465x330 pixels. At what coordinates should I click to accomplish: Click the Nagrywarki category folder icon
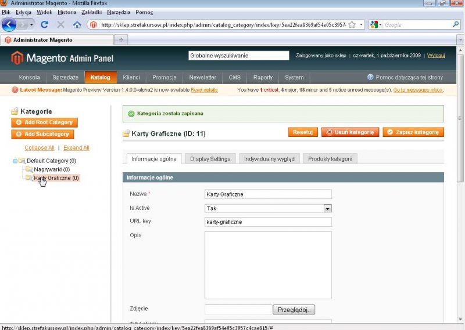(28, 169)
